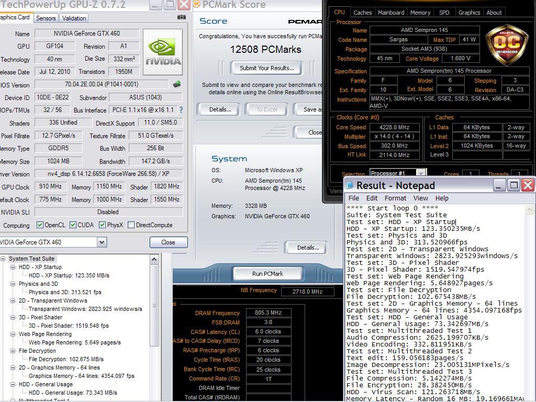Click Submit Your Results button
This screenshot has height=402, width=536.
click(266, 68)
